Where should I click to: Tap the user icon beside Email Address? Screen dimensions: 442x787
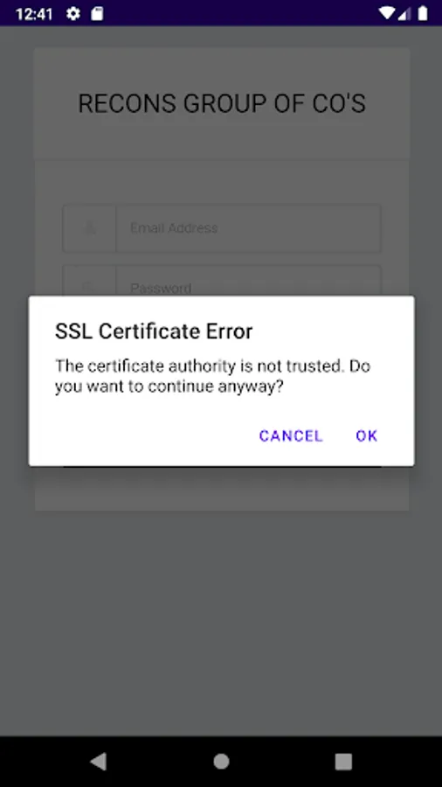[x=90, y=228]
